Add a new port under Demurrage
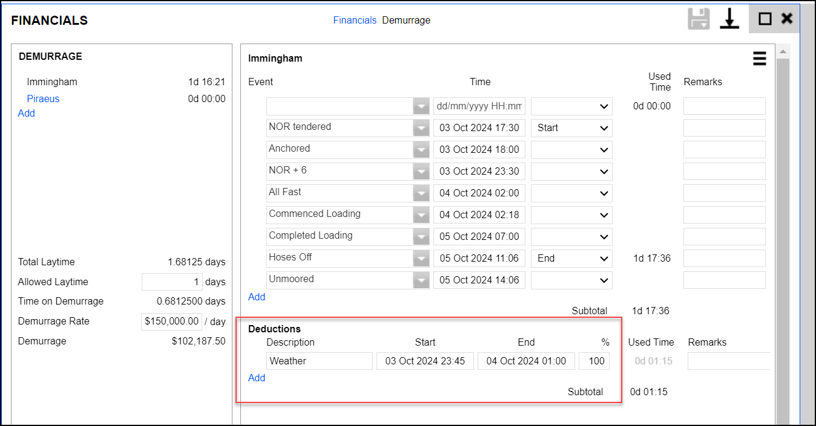 click(27, 113)
